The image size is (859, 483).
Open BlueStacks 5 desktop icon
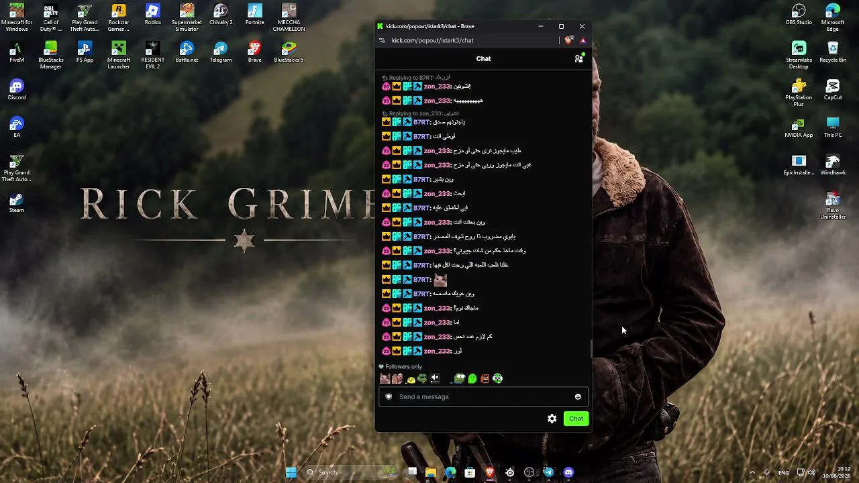(289, 52)
